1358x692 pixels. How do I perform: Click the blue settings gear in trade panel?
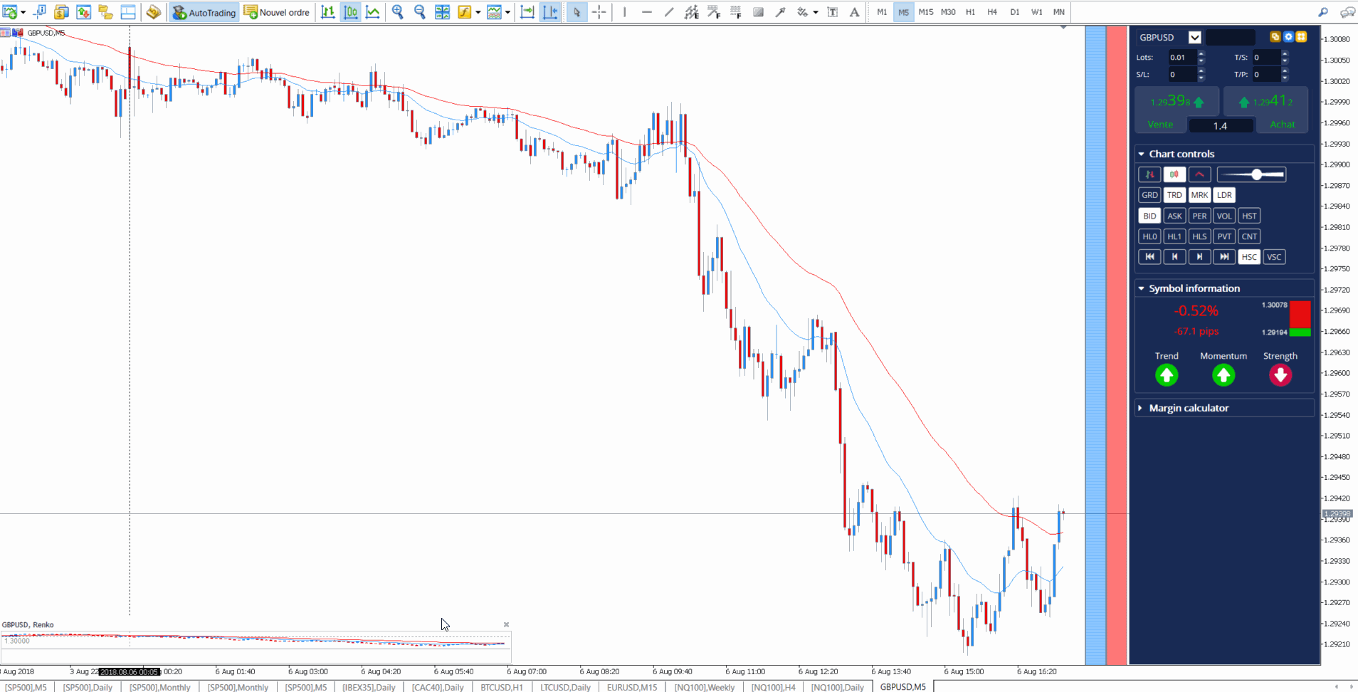[x=1288, y=36]
